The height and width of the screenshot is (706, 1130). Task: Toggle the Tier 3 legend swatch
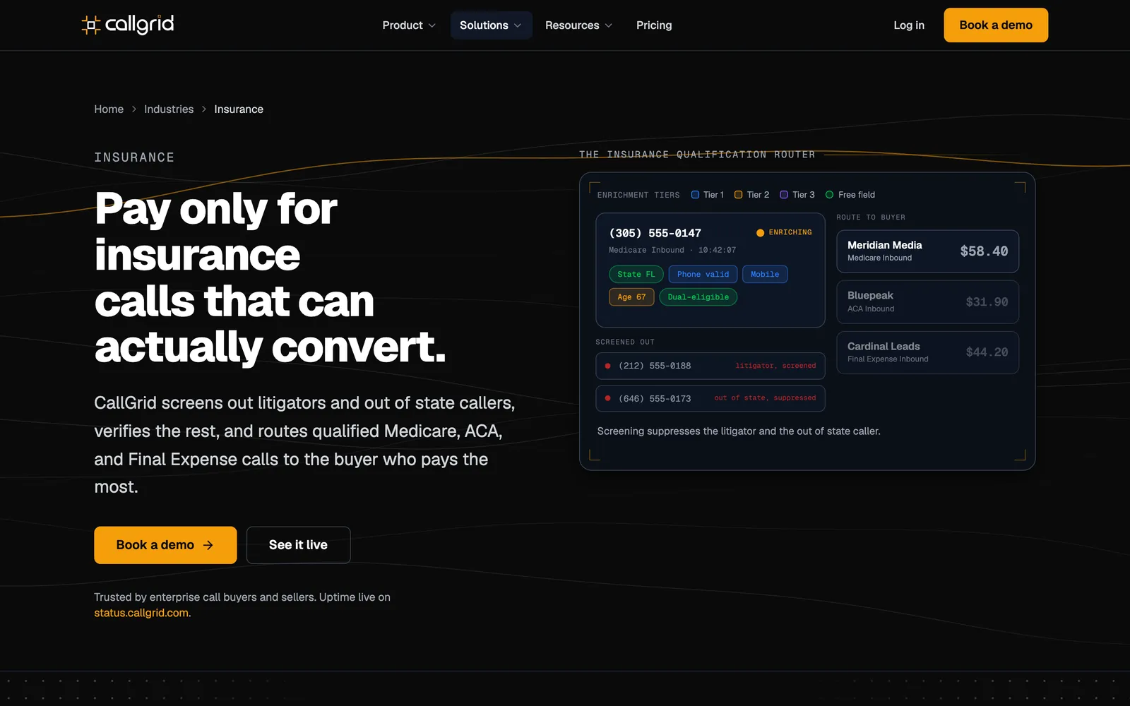click(x=784, y=195)
